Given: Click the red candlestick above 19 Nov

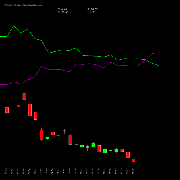Looking at the screenshot, I should (x=70, y=140).
